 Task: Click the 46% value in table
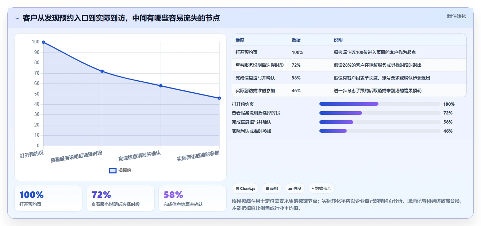click(x=296, y=91)
